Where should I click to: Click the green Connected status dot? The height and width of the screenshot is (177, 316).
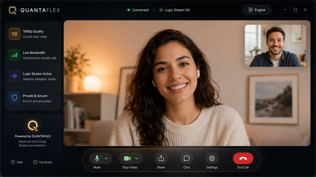tap(129, 10)
